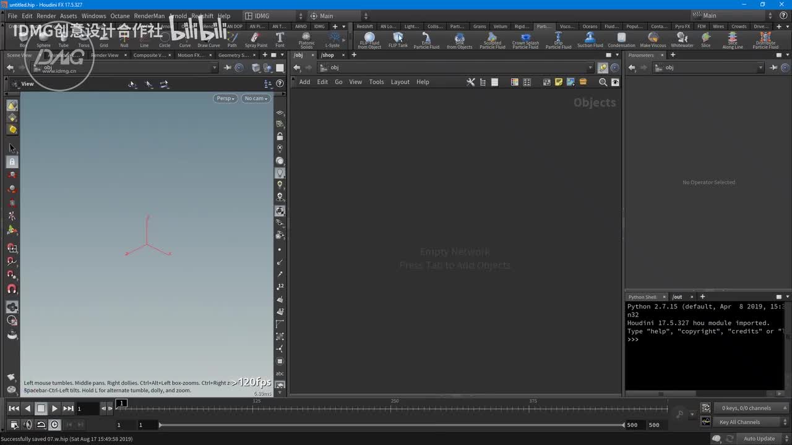Click the sticky note icon in network toolbar
Viewport: 792px width, 445px height.
click(x=559, y=82)
